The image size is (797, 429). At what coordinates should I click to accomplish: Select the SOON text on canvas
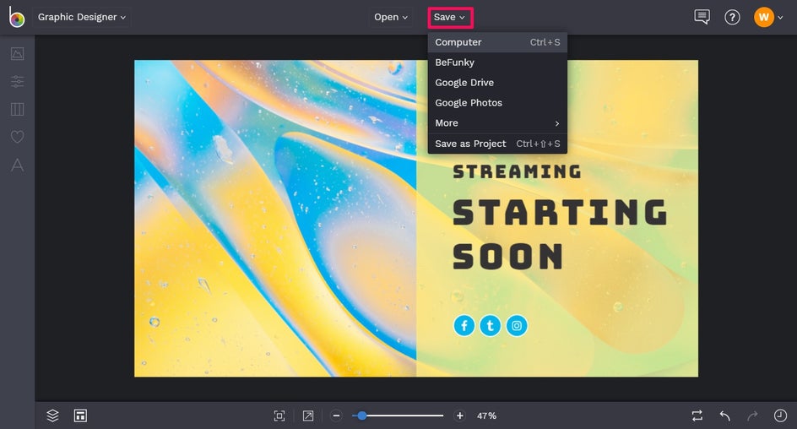(508, 256)
